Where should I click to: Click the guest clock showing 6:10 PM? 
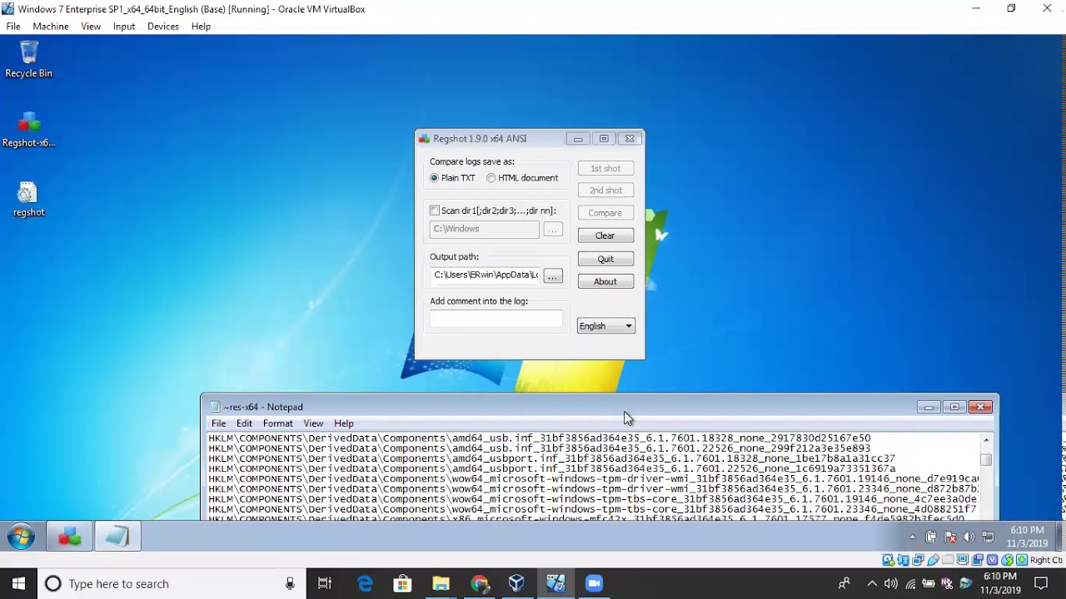(x=1027, y=537)
